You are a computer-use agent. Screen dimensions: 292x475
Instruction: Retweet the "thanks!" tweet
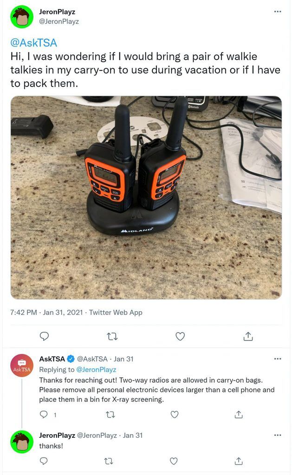tap(109, 461)
